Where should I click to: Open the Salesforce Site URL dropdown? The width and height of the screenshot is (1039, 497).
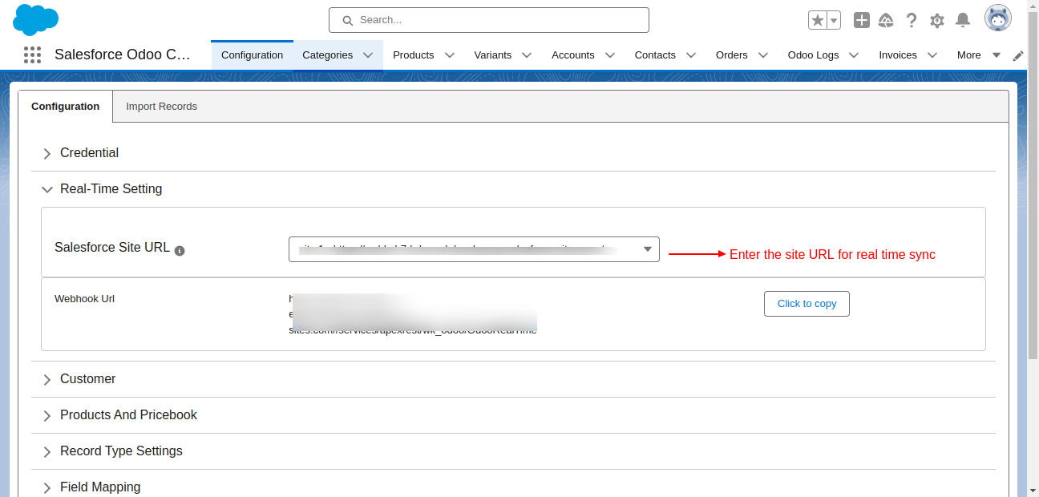click(646, 249)
